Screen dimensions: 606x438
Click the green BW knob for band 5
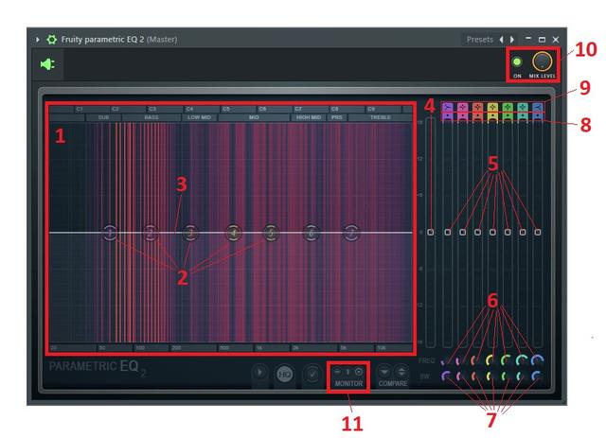(507, 376)
